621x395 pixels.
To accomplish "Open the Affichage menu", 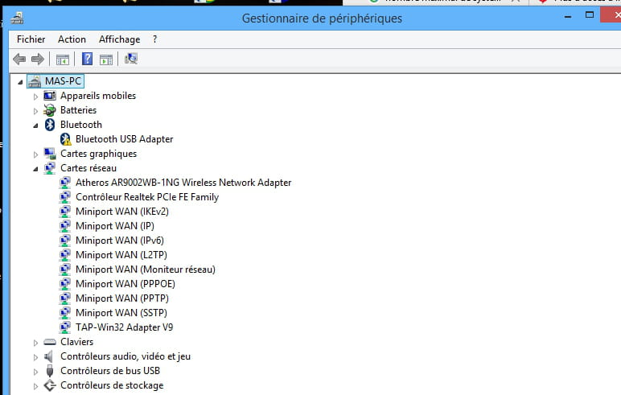I will coord(119,39).
